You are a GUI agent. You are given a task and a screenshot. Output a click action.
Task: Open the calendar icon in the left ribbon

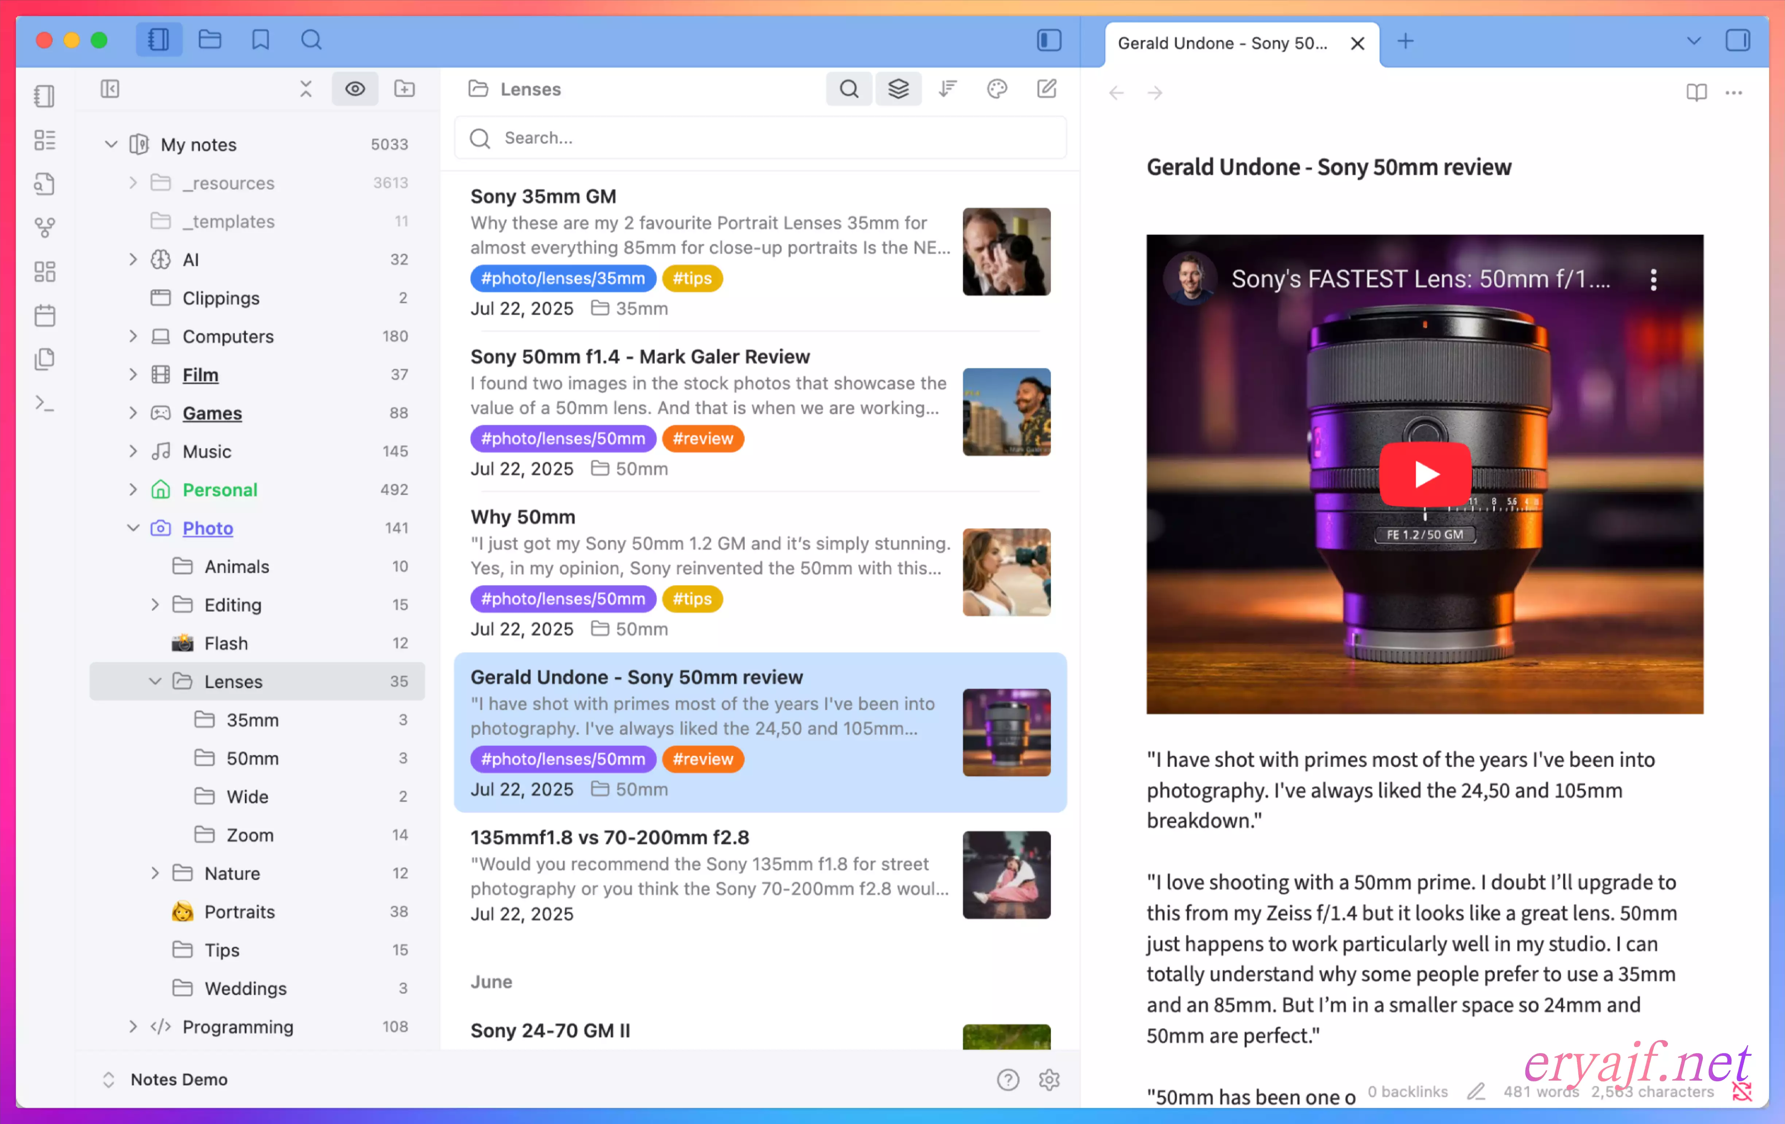click(44, 316)
